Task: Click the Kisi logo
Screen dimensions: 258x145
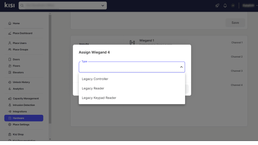Action: pos(10,5)
